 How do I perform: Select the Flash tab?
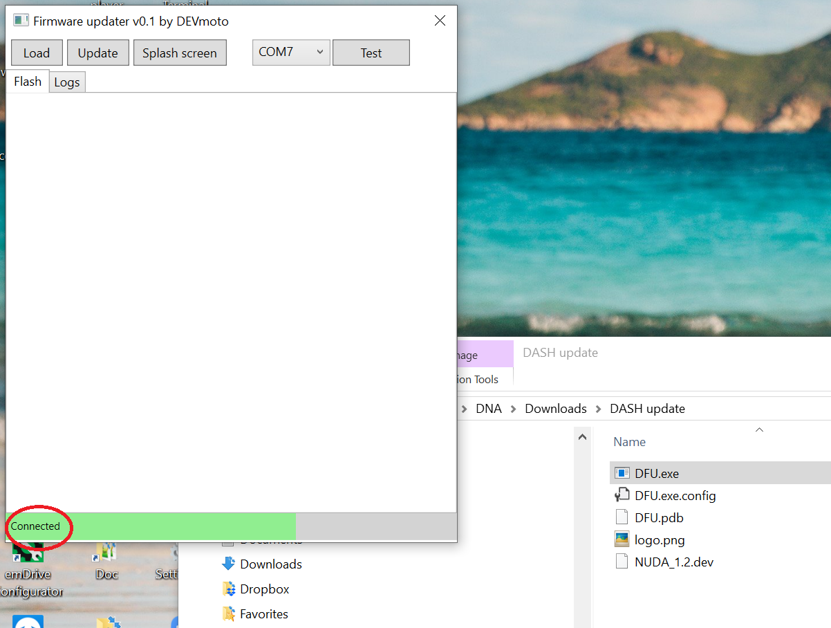pos(28,82)
